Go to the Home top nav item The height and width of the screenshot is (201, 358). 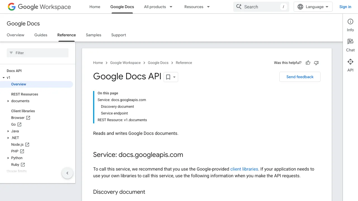(95, 7)
